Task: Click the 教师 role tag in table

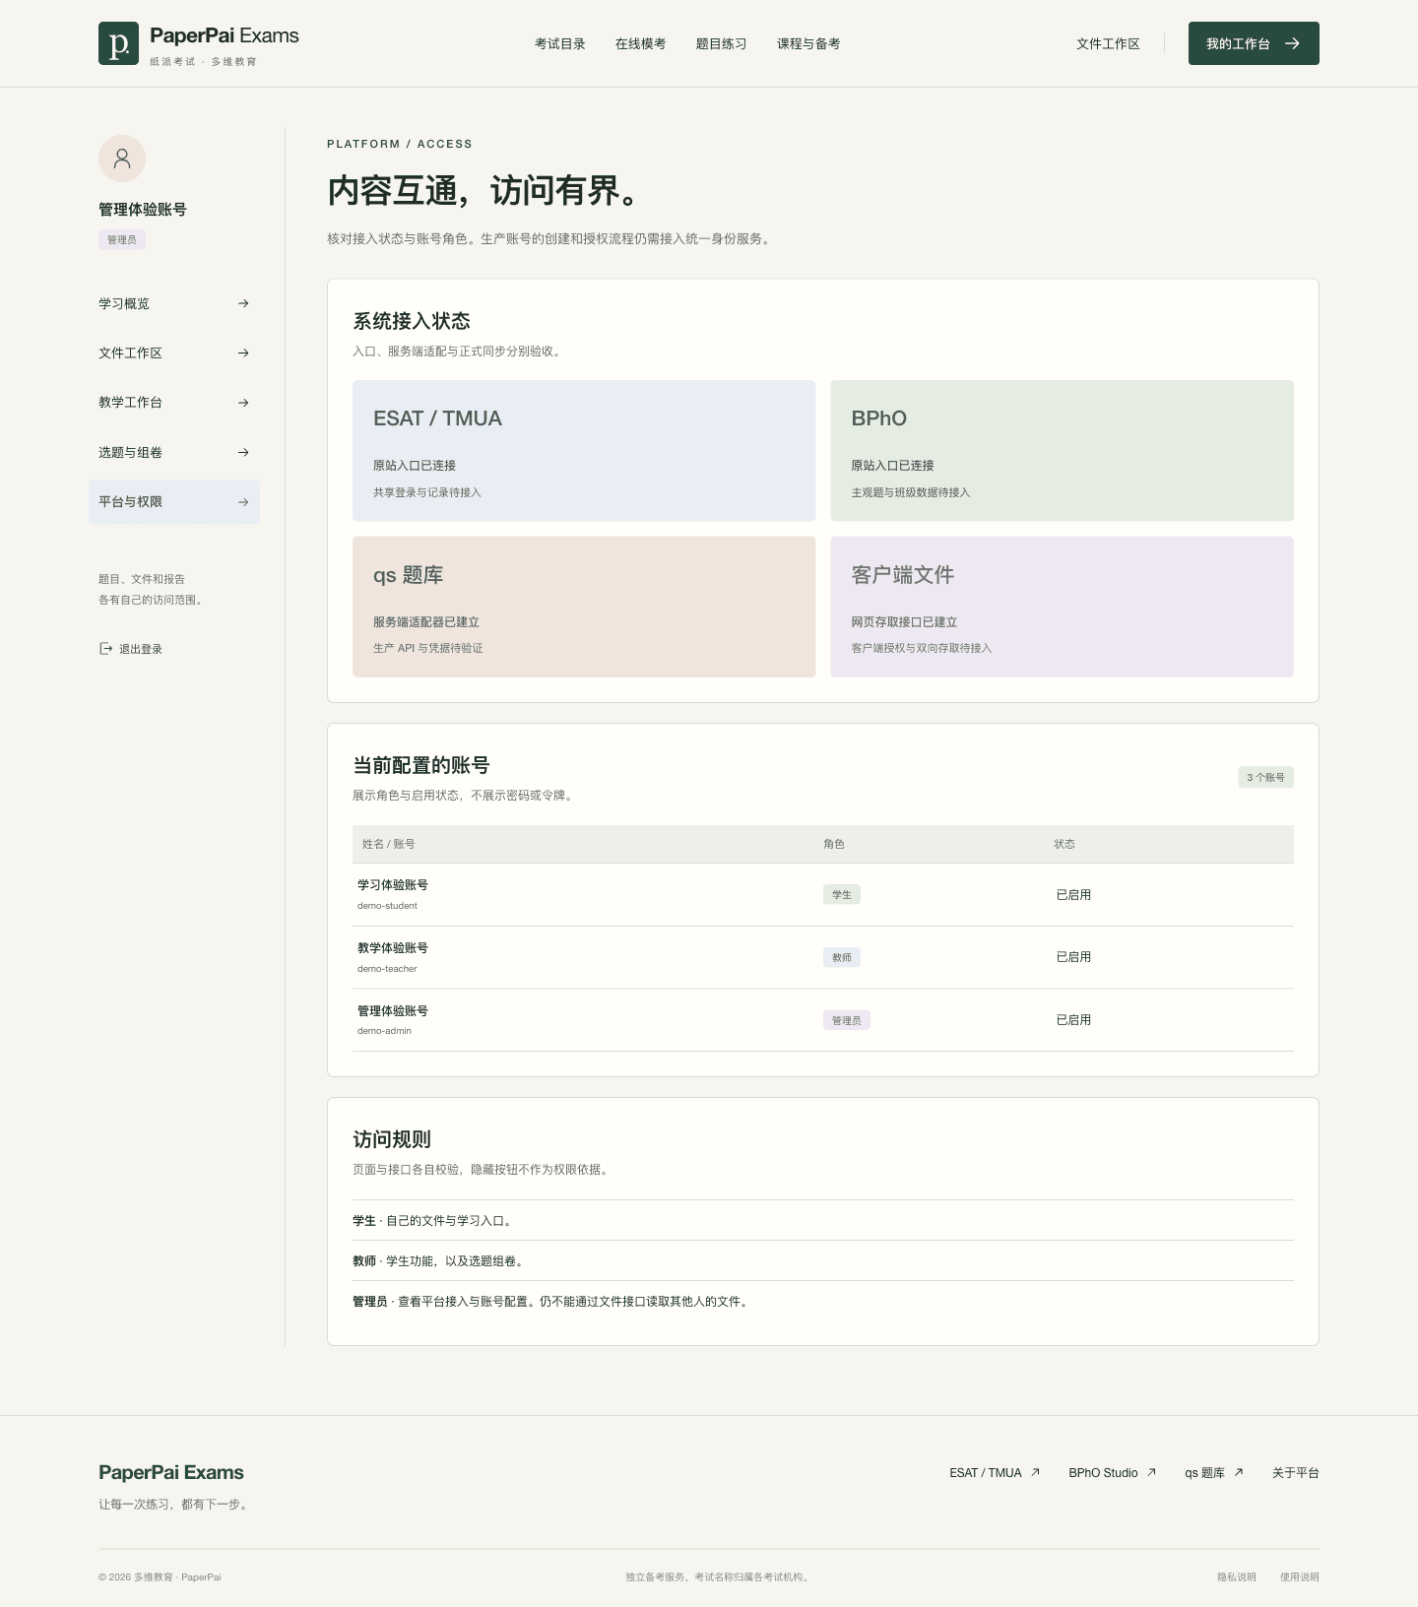Action: [x=842, y=957]
